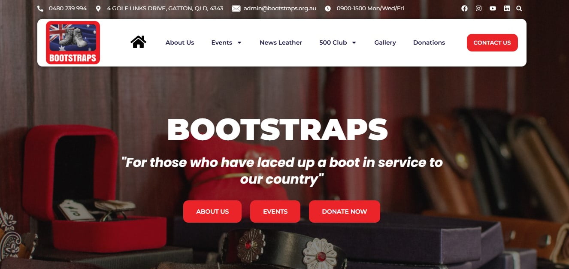
Task: Click the DONATE NOW hero button
Action: (345, 212)
